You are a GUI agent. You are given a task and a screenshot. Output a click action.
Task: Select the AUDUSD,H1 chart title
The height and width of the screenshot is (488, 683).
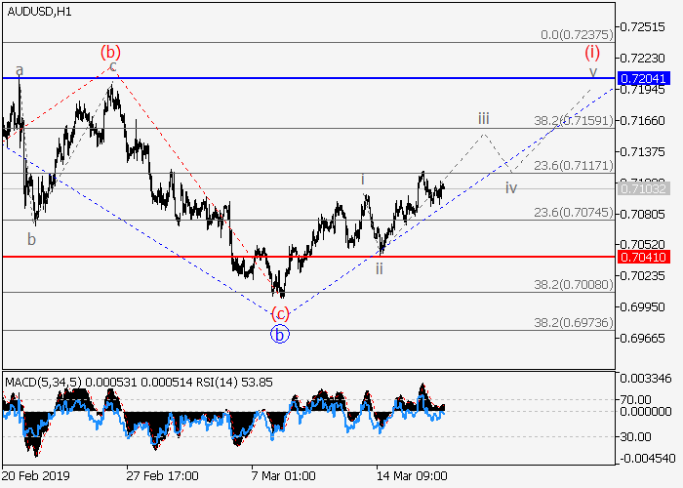click(x=36, y=11)
